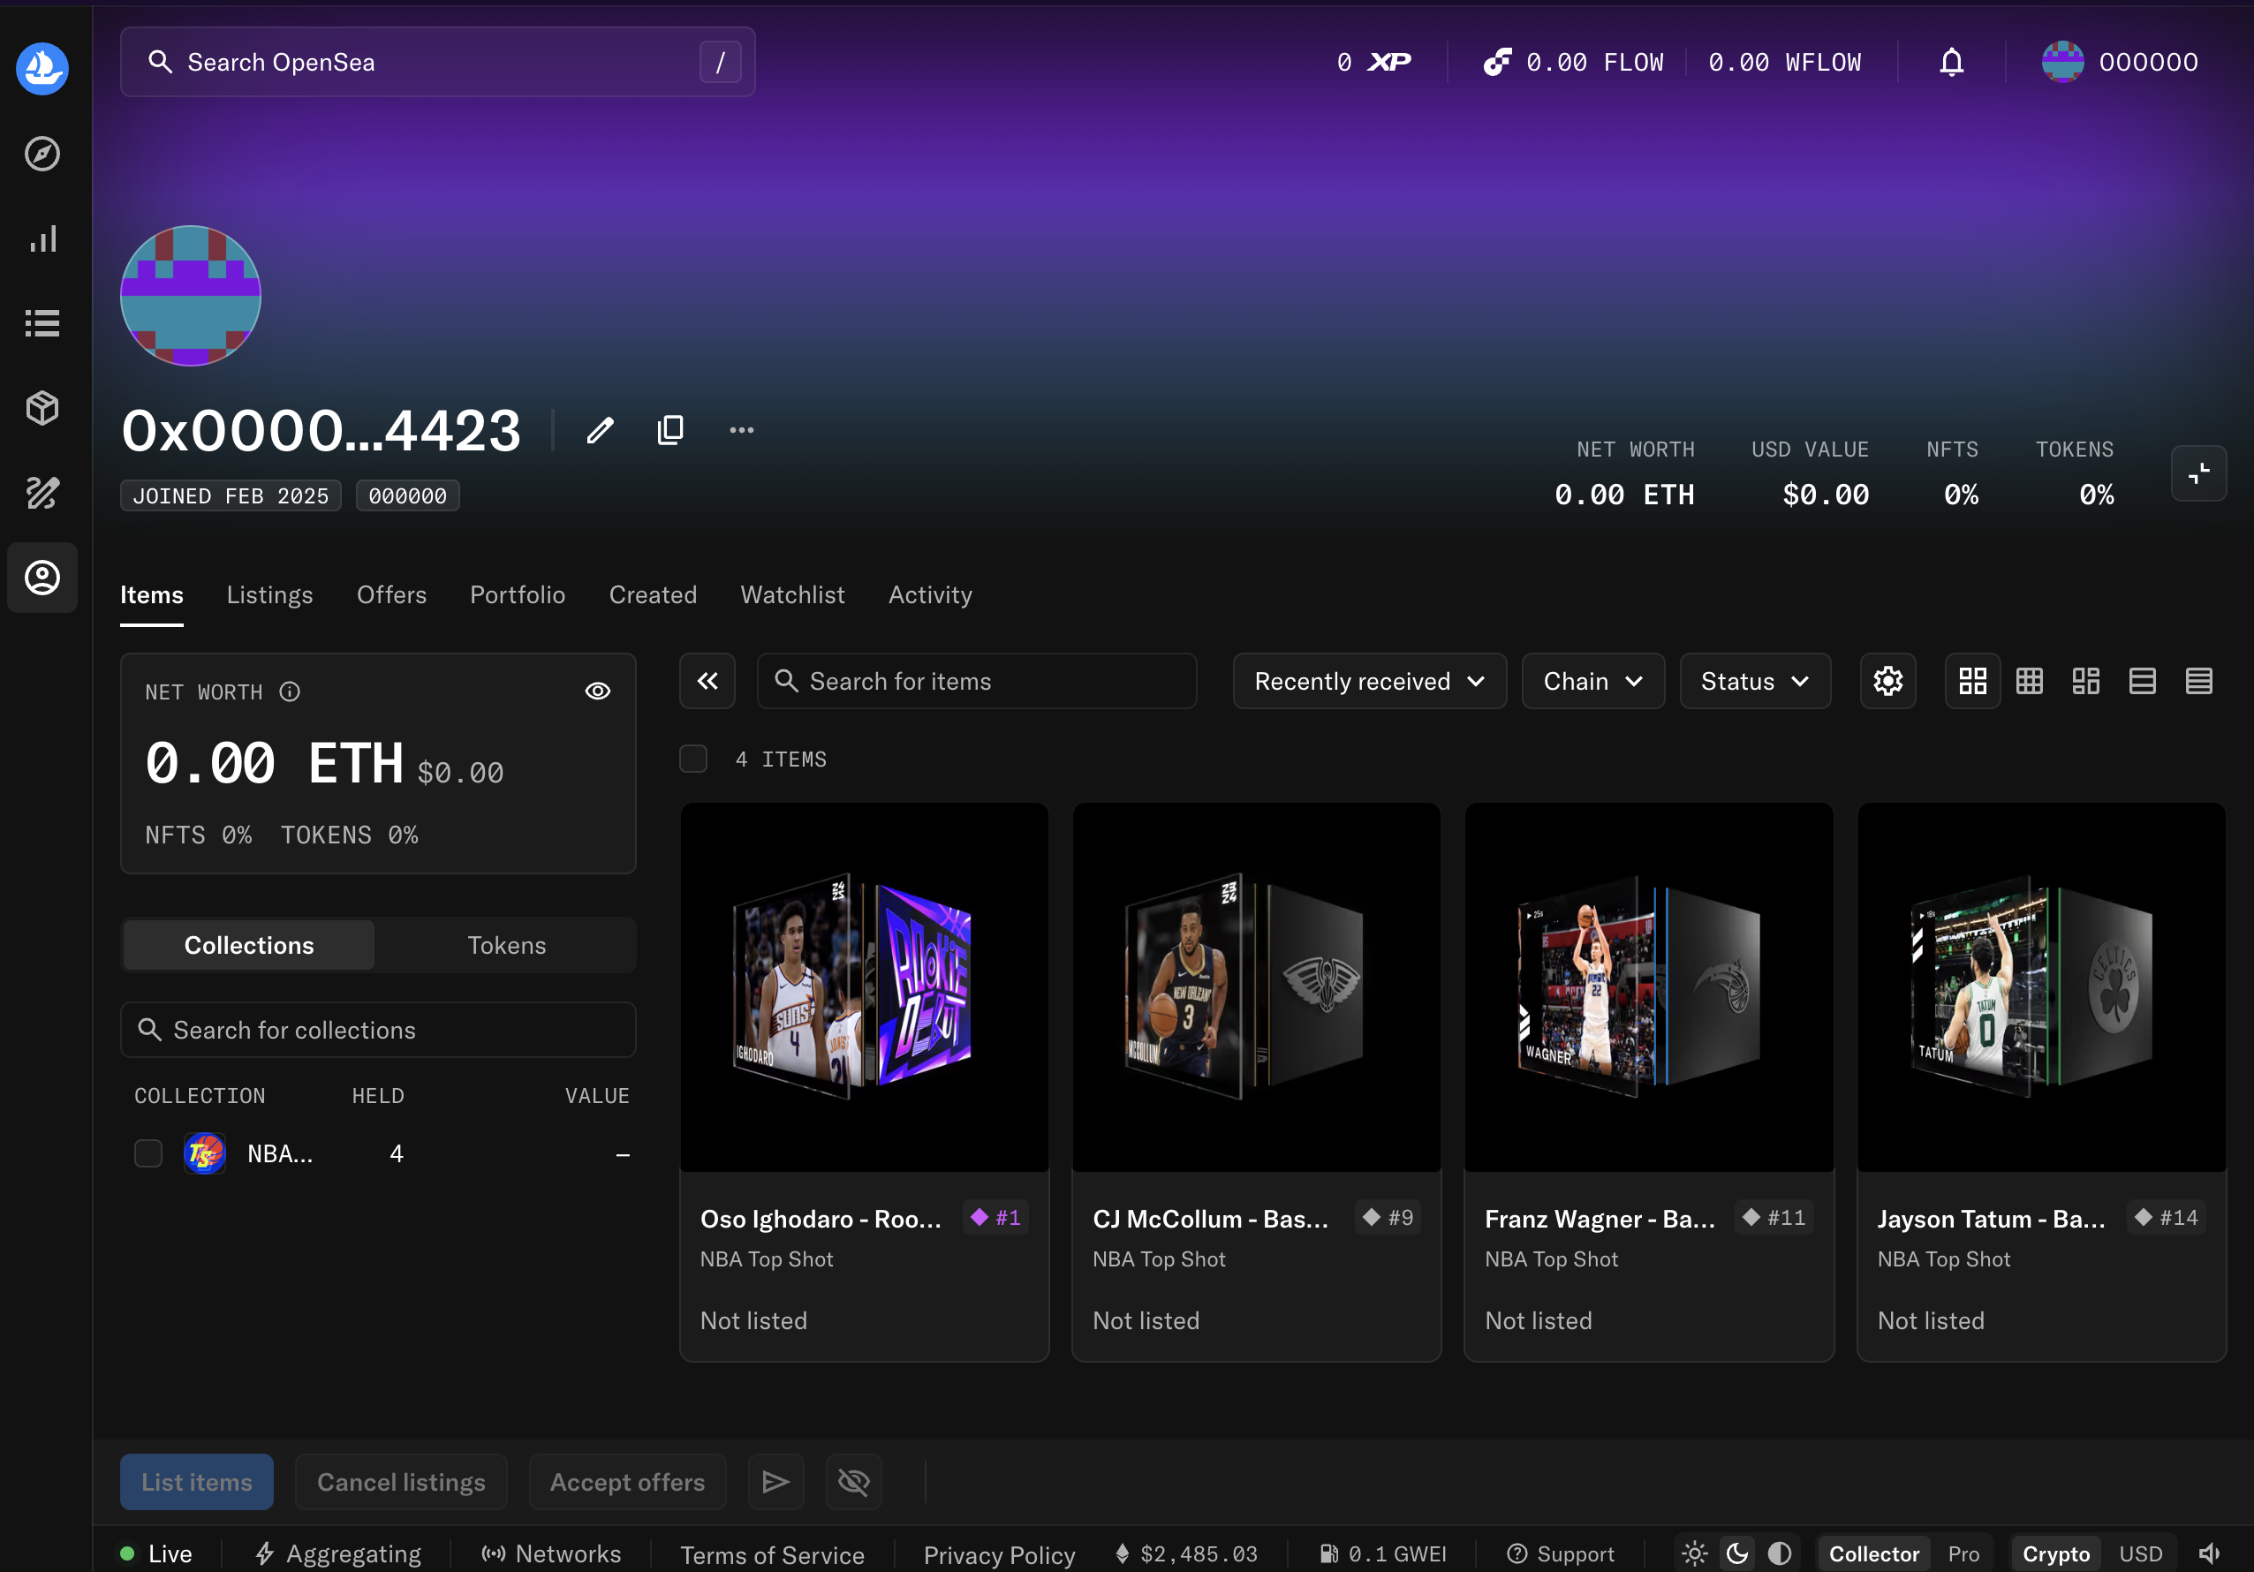Switch to the Offers tab

391,595
